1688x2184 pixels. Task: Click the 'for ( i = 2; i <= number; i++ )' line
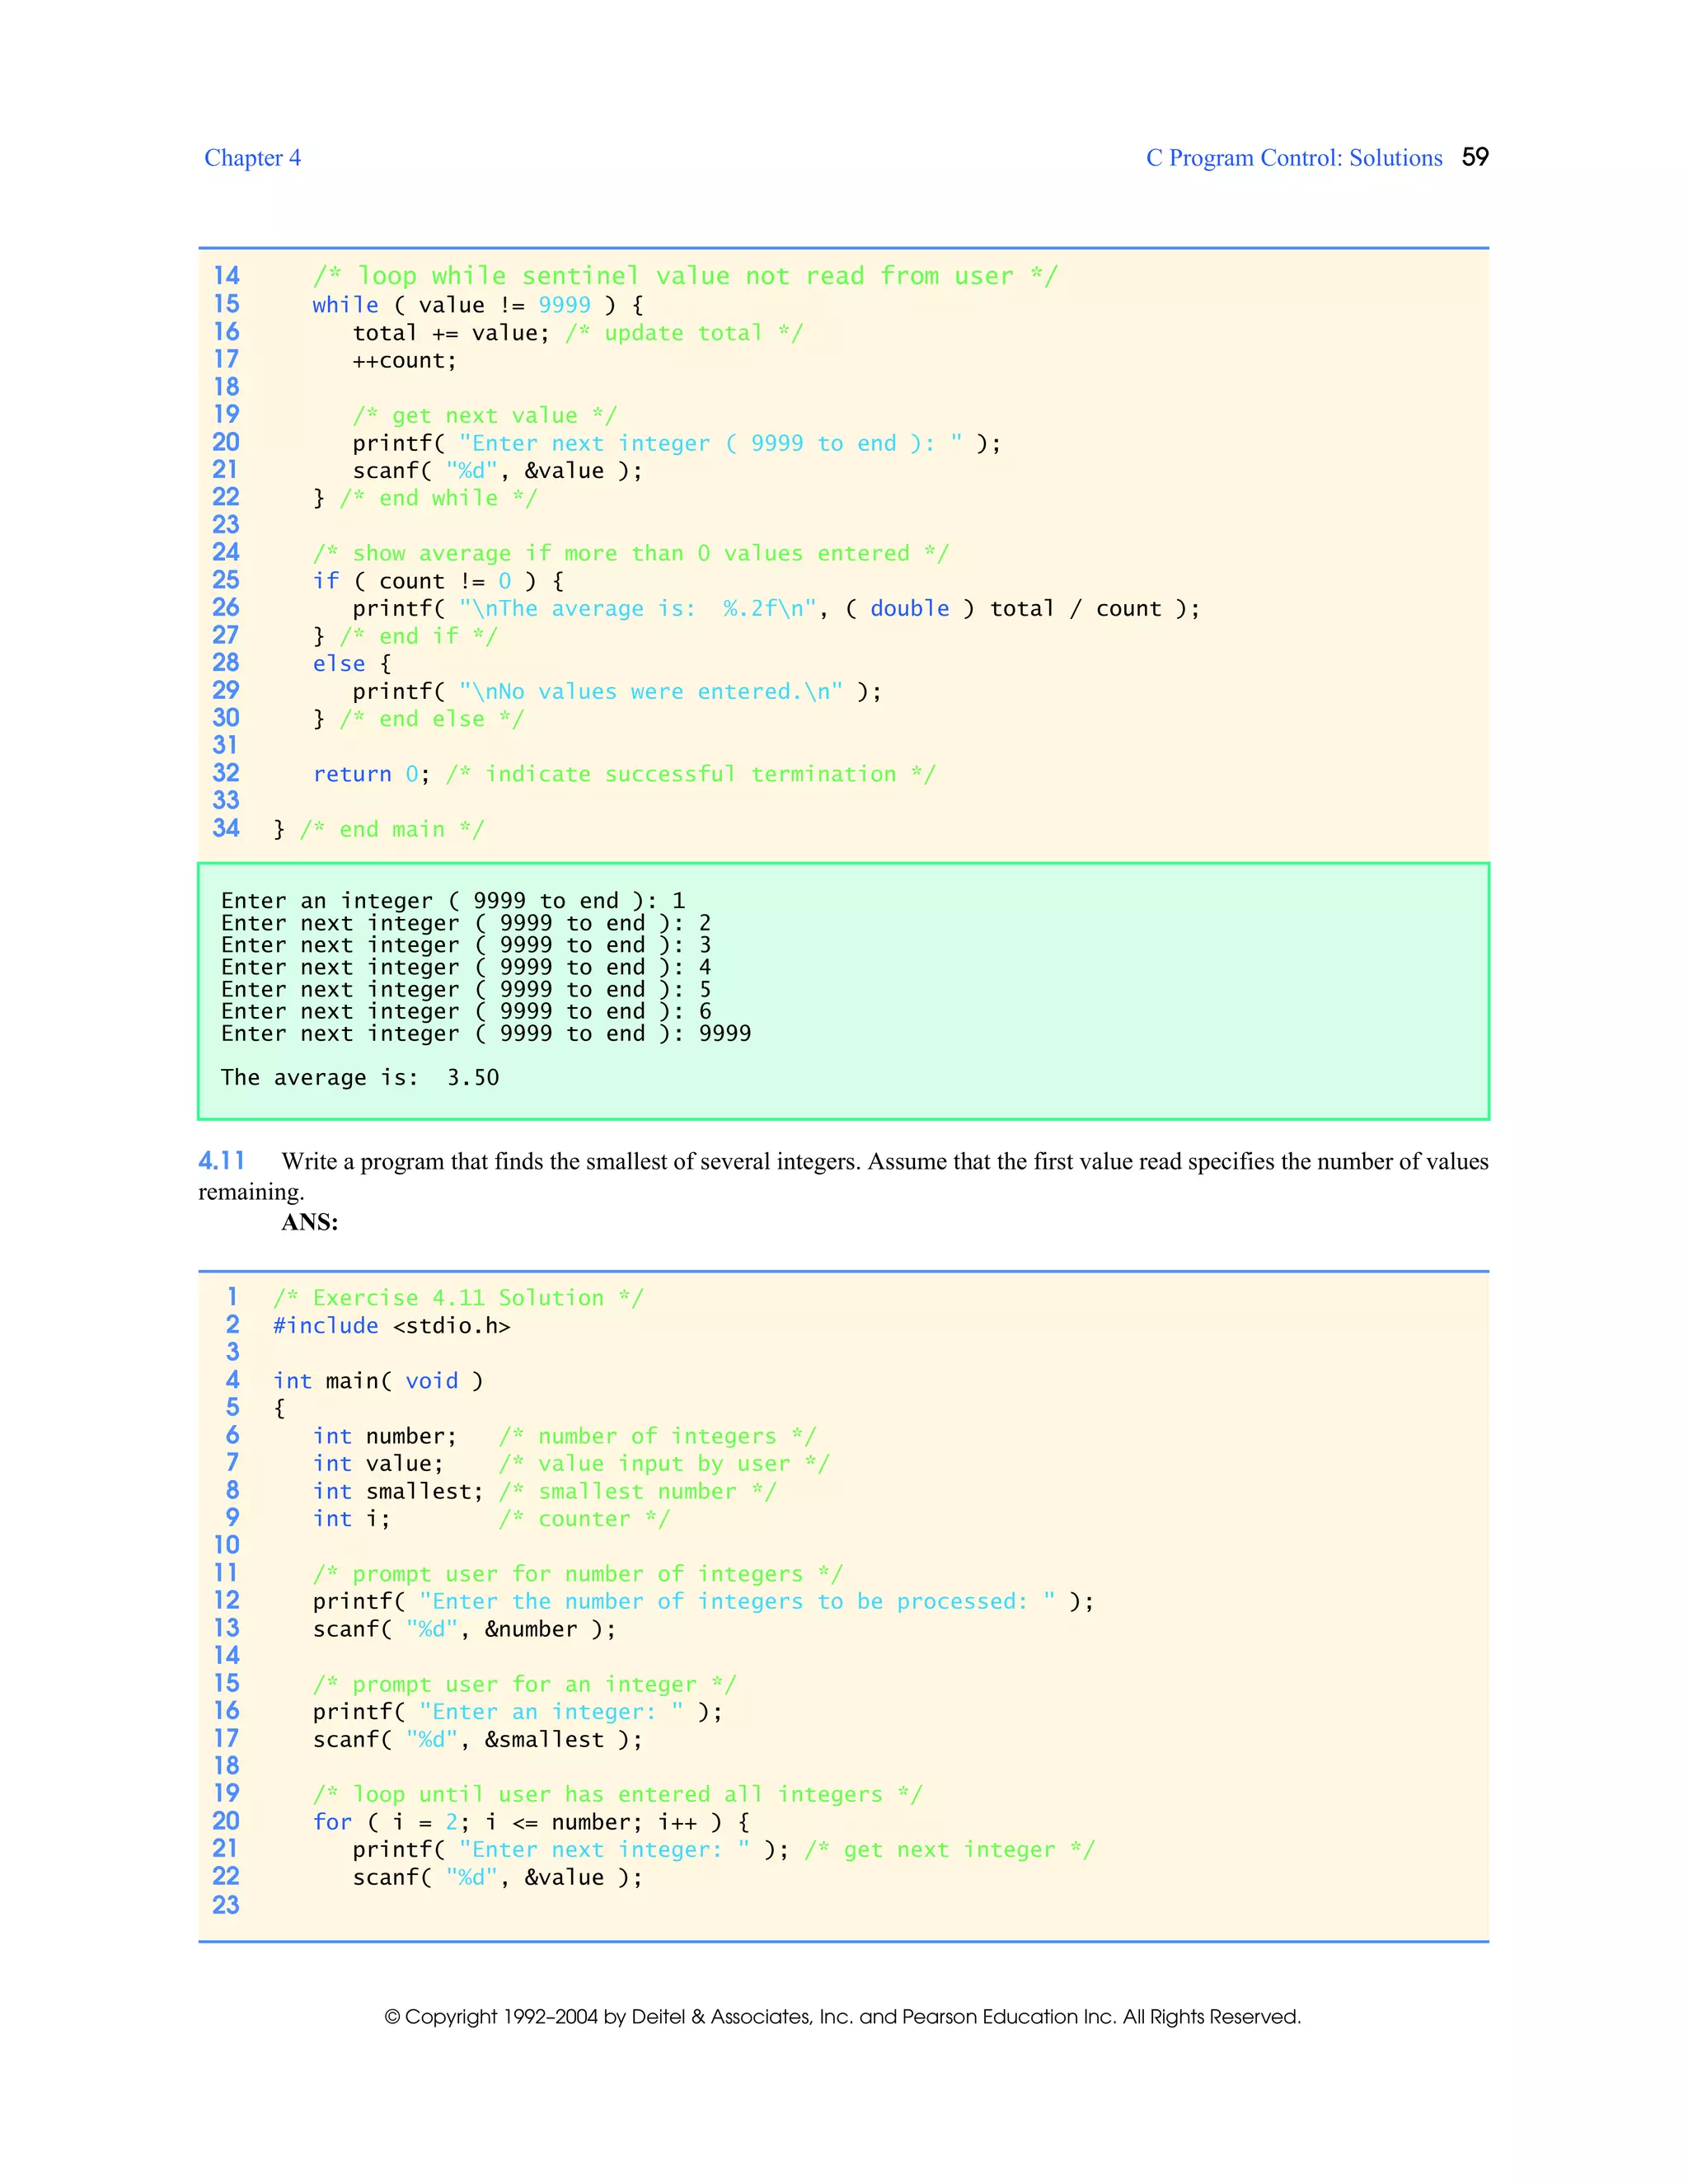pyautogui.click(x=531, y=1822)
